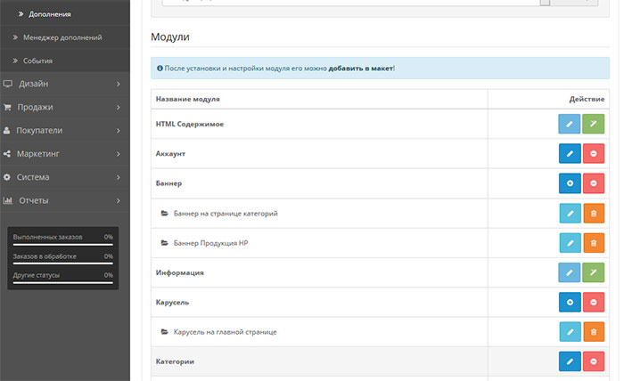Click green install button for Информация row
The width and height of the screenshot is (624, 381).
click(594, 272)
